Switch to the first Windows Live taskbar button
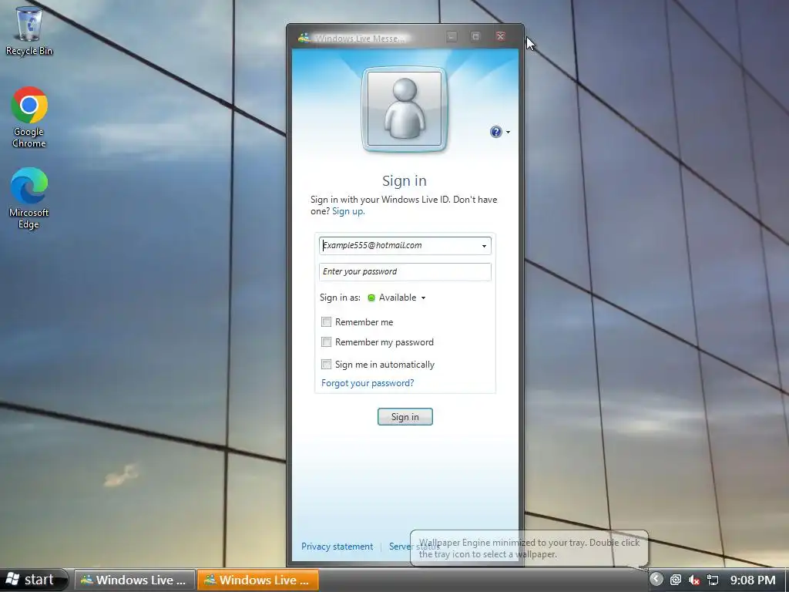789x592 pixels. [x=134, y=580]
